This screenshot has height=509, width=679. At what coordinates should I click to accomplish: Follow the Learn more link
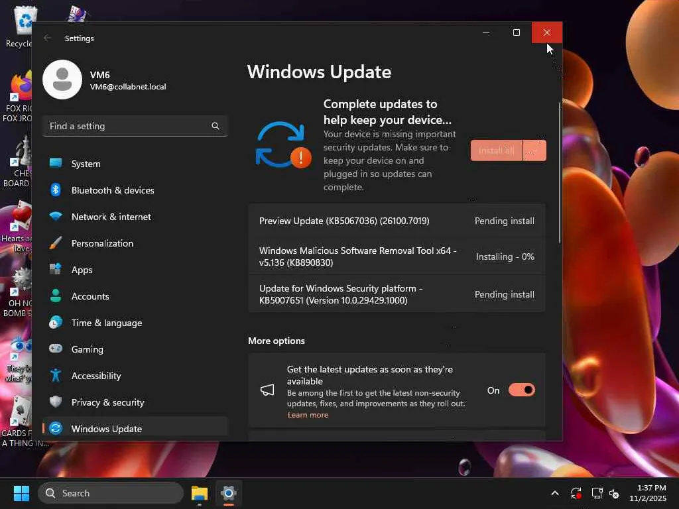click(308, 415)
